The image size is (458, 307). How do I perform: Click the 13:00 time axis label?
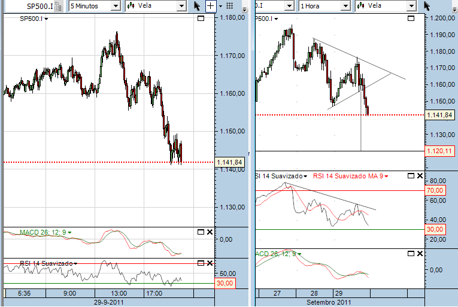tap(119, 293)
